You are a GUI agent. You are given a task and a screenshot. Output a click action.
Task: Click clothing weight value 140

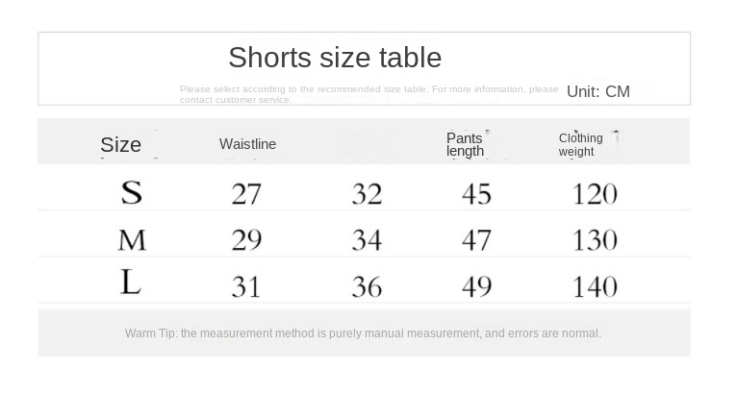(x=595, y=286)
